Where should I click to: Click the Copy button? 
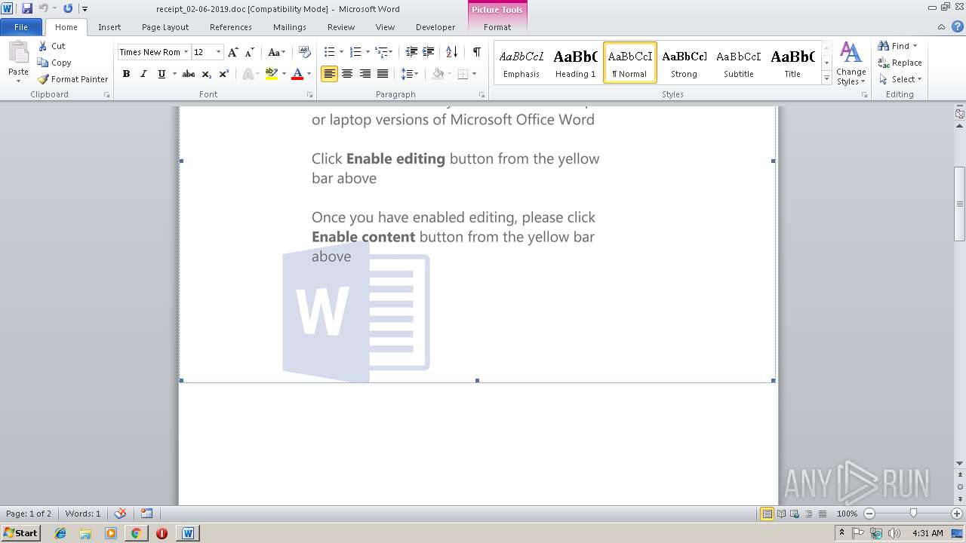tap(54, 63)
